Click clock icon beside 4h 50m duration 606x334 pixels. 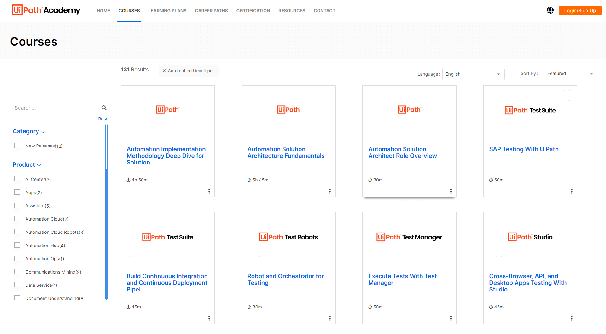tap(128, 180)
